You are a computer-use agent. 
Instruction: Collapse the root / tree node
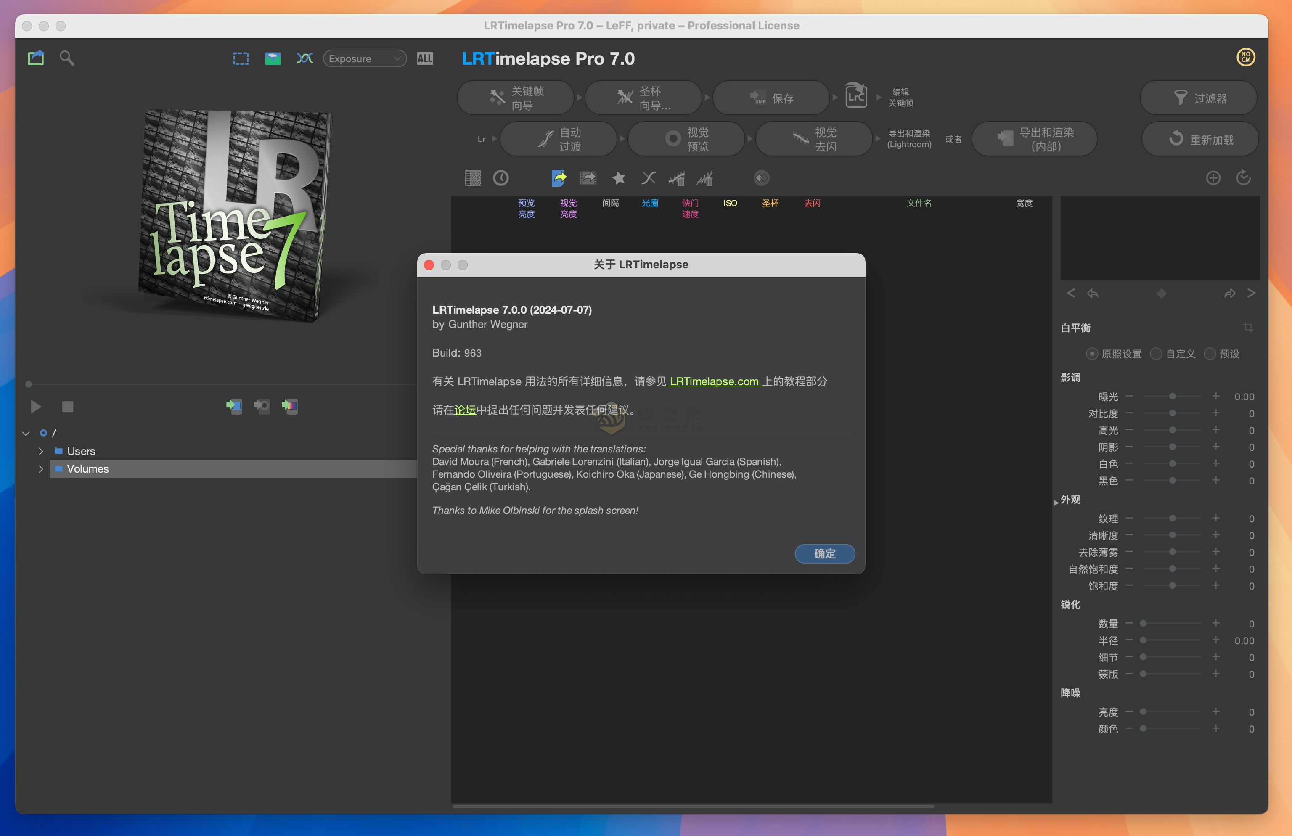tap(26, 433)
